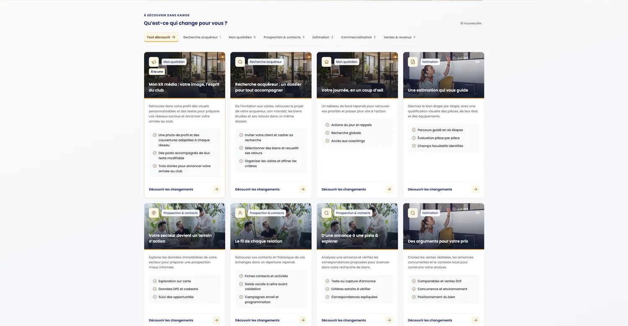Select the Estimation filter tab
The image size is (628, 326).
323,37
